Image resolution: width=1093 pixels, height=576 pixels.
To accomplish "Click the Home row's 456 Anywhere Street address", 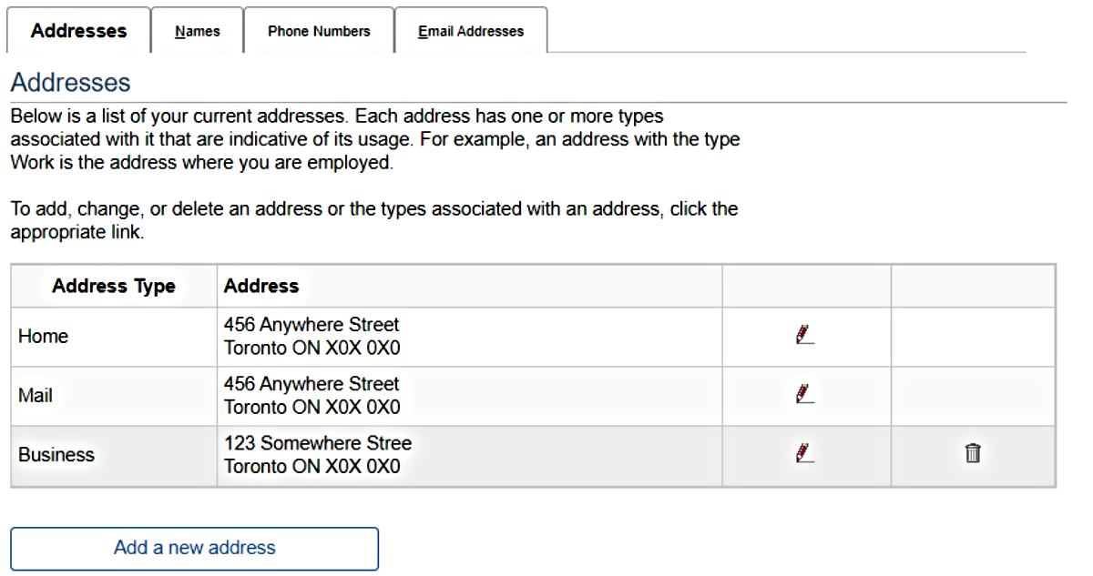I will pos(312,325).
